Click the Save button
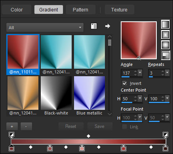 (99, 126)
